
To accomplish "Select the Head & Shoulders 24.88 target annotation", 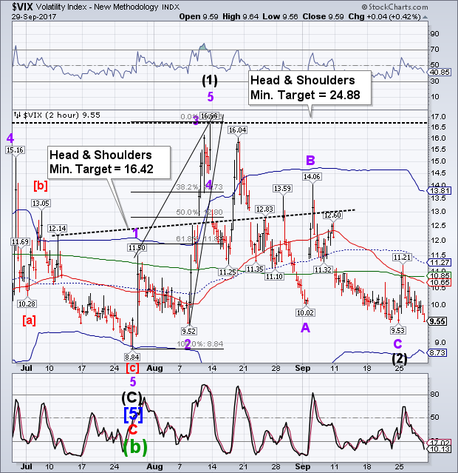I will pyautogui.click(x=310, y=90).
